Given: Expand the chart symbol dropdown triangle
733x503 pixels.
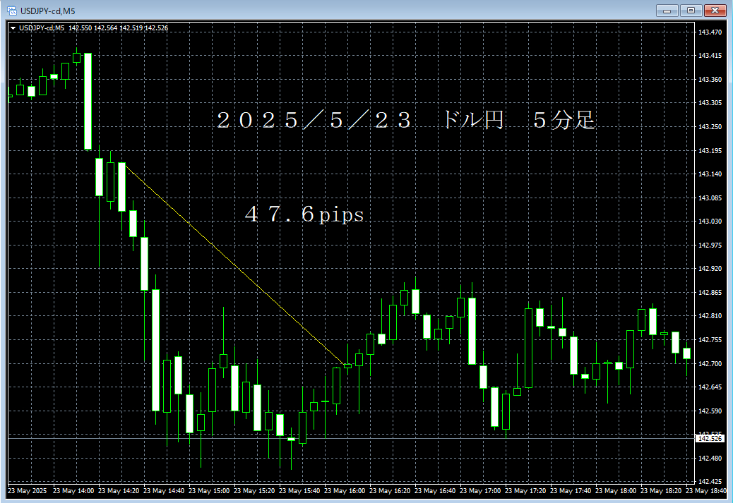Looking at the screenshot, I should [12, 28].
